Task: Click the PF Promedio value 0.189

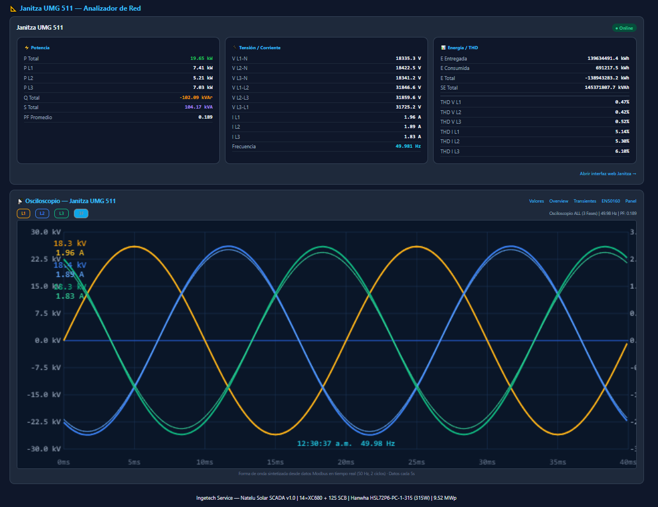Action: 205,117
